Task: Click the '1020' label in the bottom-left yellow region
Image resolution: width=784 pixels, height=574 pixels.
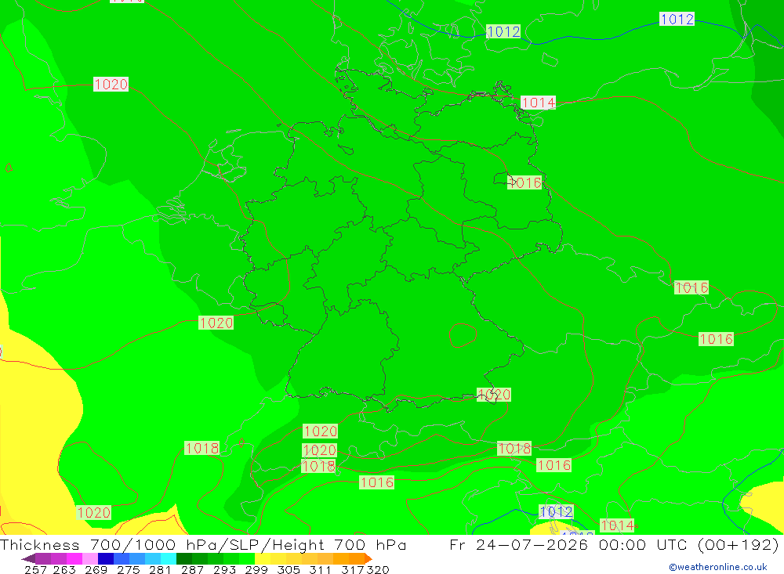Action: click(x=93, y=513)
